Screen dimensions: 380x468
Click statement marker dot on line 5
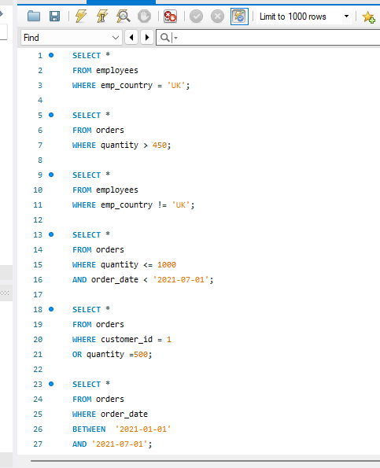coord(51,115)
